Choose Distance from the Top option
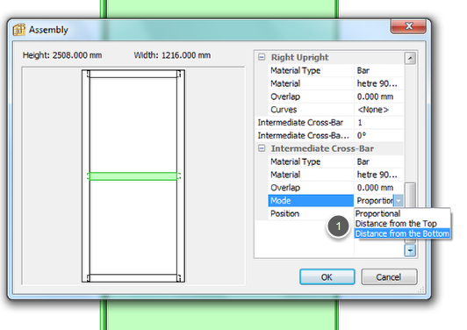Image resolution: width=467 pixels, height=330 pixels. (x=396, y=224)
